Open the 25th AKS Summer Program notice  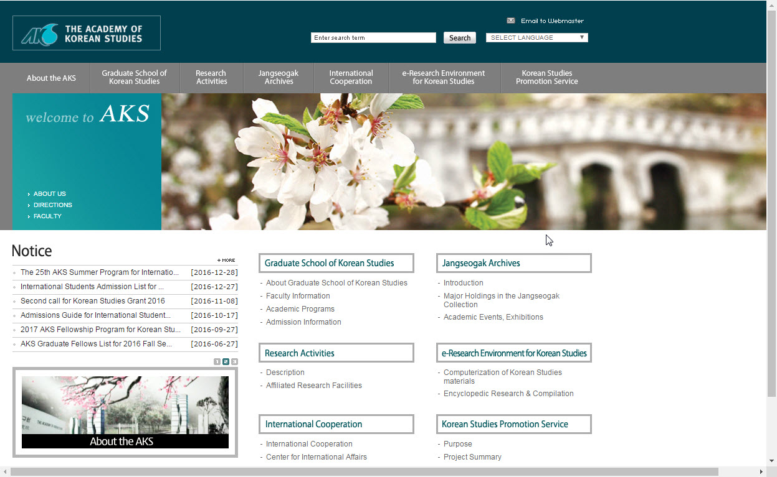100,272
